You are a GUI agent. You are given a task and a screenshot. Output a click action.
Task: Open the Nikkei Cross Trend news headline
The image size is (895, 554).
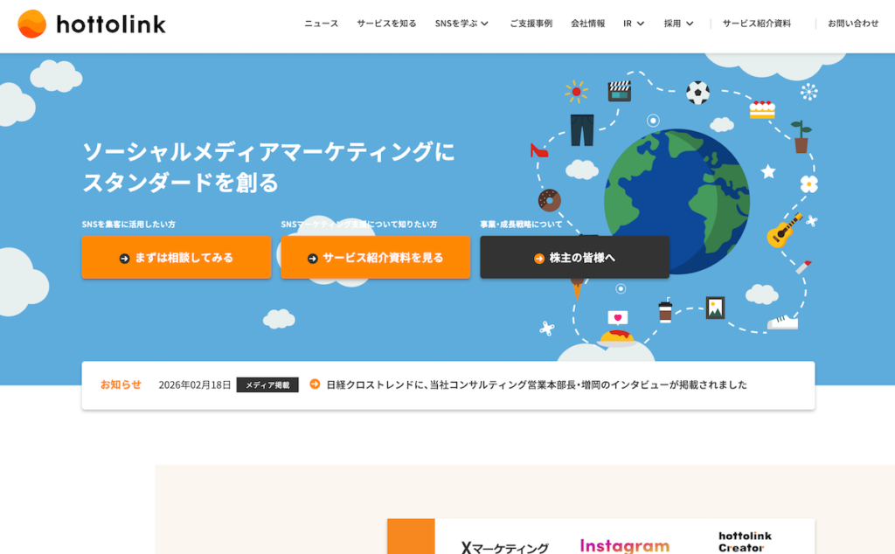(536, 384)
